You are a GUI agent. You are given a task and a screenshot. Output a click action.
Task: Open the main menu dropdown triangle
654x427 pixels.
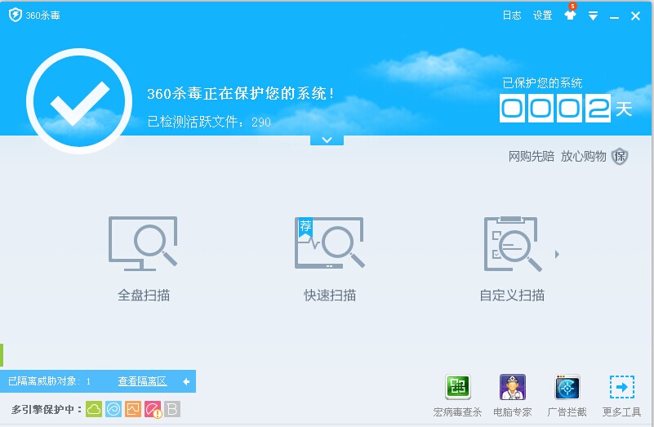point(593,16)
